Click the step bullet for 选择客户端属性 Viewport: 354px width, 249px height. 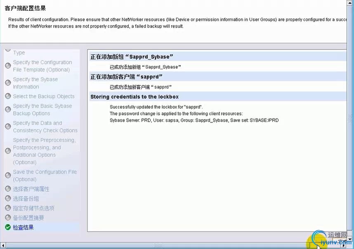click(8, 188)
